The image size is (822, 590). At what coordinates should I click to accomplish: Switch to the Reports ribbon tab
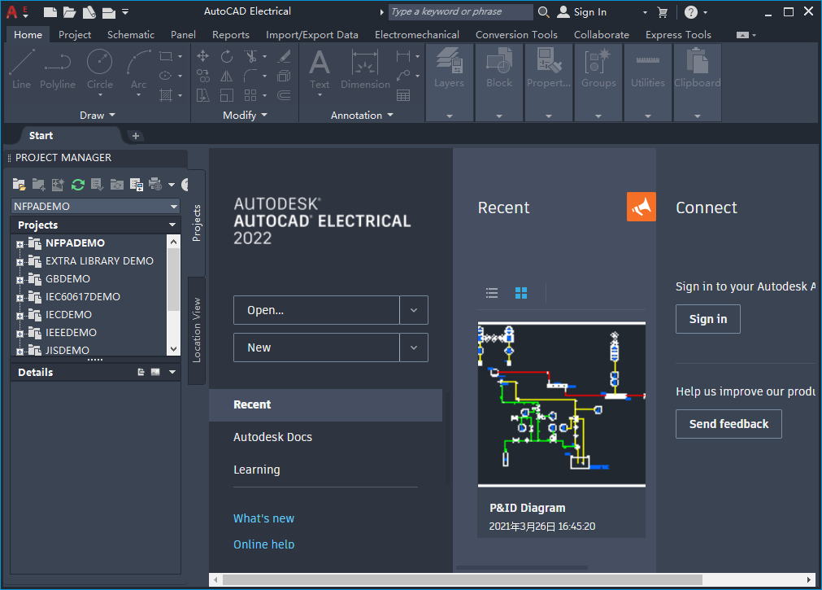pyautogui.click(x=231, y=35)
